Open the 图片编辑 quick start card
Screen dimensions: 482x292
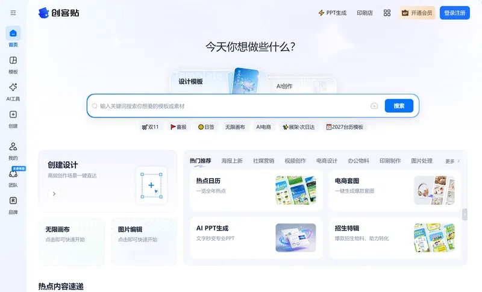click(x=144, y=241)
